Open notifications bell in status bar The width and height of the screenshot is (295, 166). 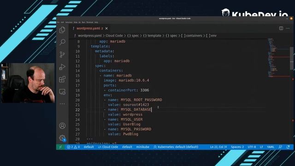[x=288, y=147]
